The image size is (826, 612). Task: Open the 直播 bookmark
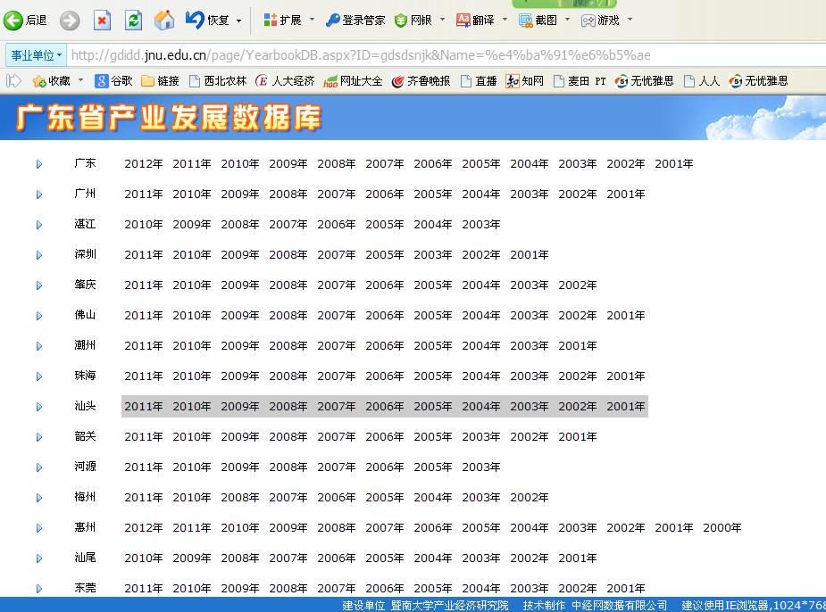click(x=479, y=81)
